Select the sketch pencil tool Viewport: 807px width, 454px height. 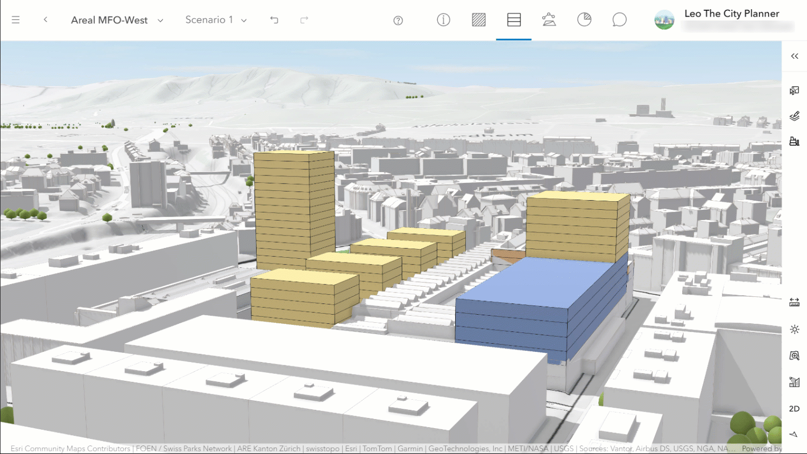coord(795,115)
